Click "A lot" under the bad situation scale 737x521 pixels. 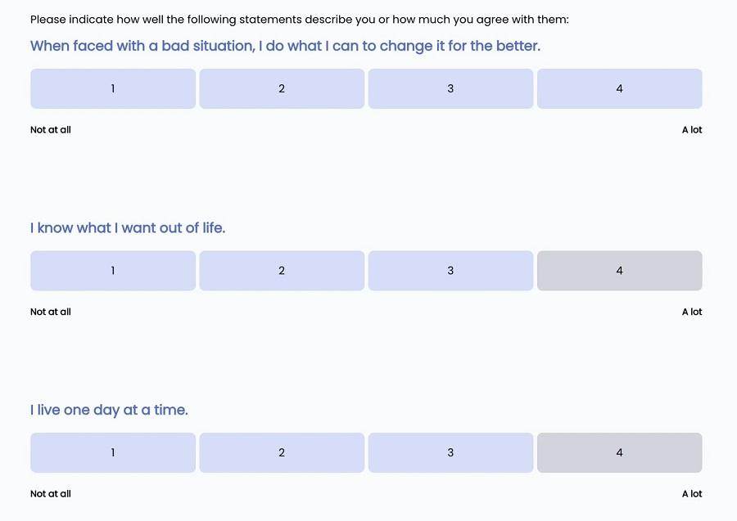click(692, 130)
